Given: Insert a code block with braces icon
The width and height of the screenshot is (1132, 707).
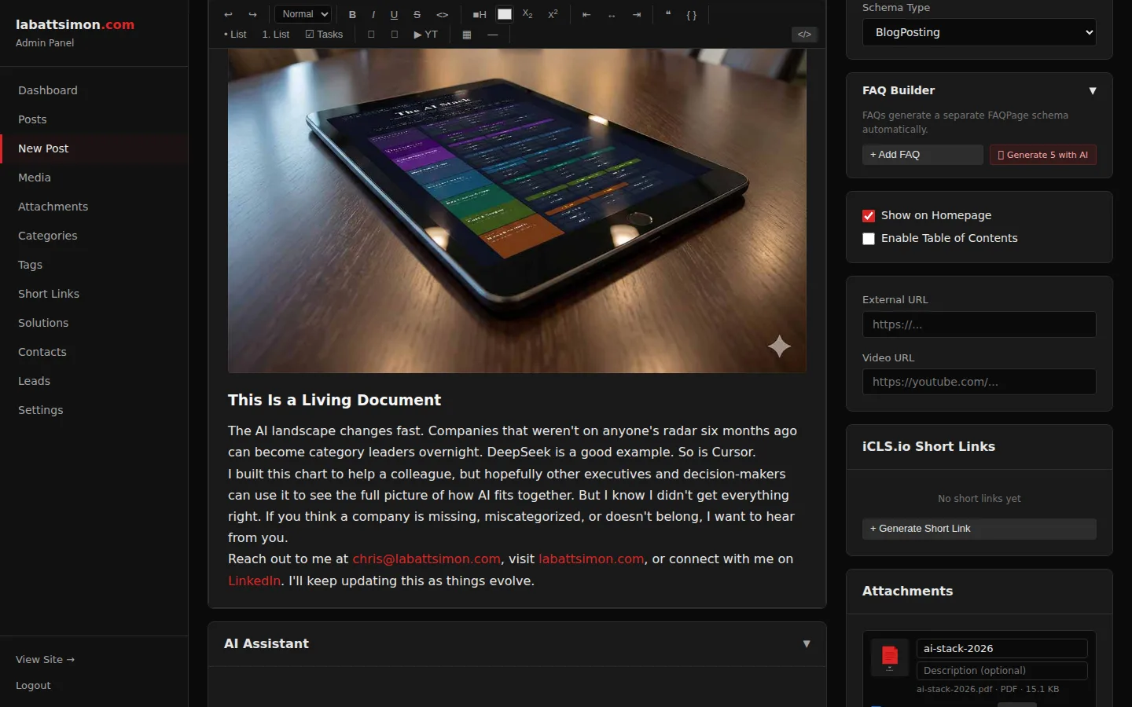Looking at the screenshot, I should click(x=692, y=15).
